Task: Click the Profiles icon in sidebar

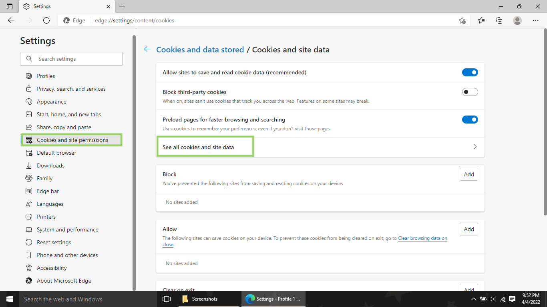Action: point(29,76)
